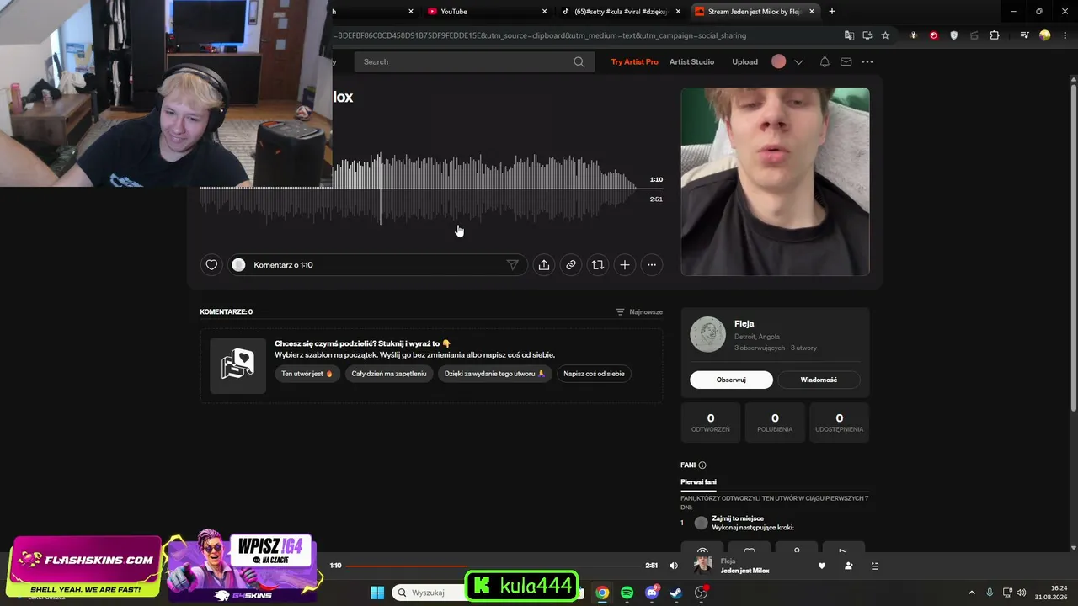The width and height of the screenshot is (1078, 606).
Task: Open the Chrome three-dot menu
Action: pos(1064,35)
